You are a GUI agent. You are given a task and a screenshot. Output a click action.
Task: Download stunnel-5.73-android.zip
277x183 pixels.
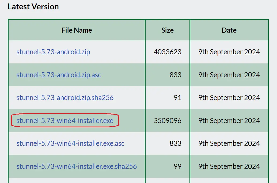(x=53, y=52)
